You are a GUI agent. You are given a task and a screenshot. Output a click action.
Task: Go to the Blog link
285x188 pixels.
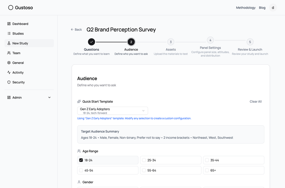tap(262, 7)
